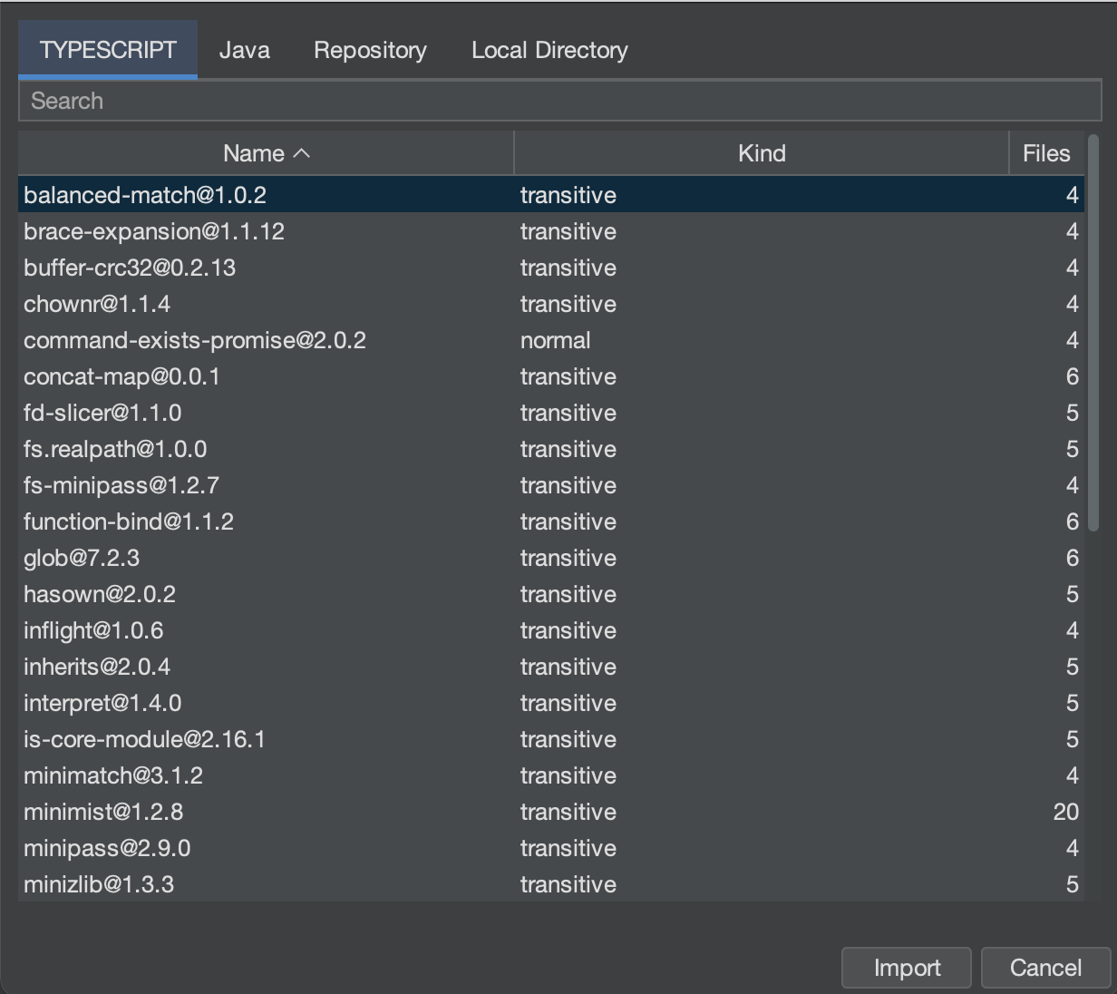Sort by the Name column header
The image size is (1117, 994).
pyautogui.click(x=266, y=153)
